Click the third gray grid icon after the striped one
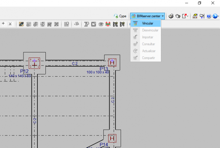Screen dimensions: 220x148 pos(43,24)
